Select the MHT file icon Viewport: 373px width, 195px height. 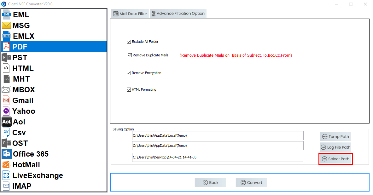(x=7, y=79)
